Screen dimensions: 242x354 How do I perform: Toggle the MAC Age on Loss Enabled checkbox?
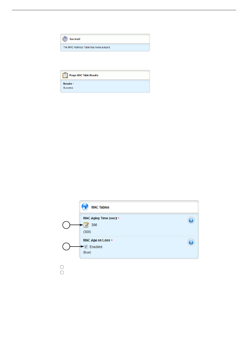tap(86, 247)
